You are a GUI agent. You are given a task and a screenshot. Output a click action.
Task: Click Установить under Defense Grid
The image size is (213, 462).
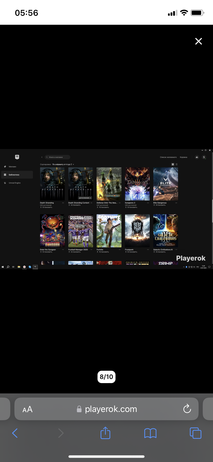coord(103,207)
